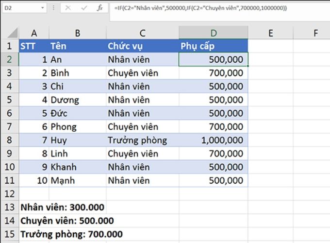Screen dimensions: 330x243
Task: Expand the Name Box dropdown arrow
Action: click(43, 8)
